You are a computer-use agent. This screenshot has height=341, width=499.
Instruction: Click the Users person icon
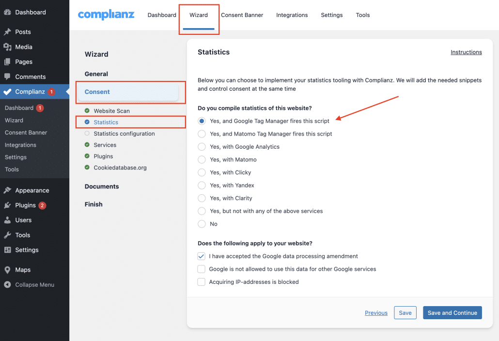point(7,220)
